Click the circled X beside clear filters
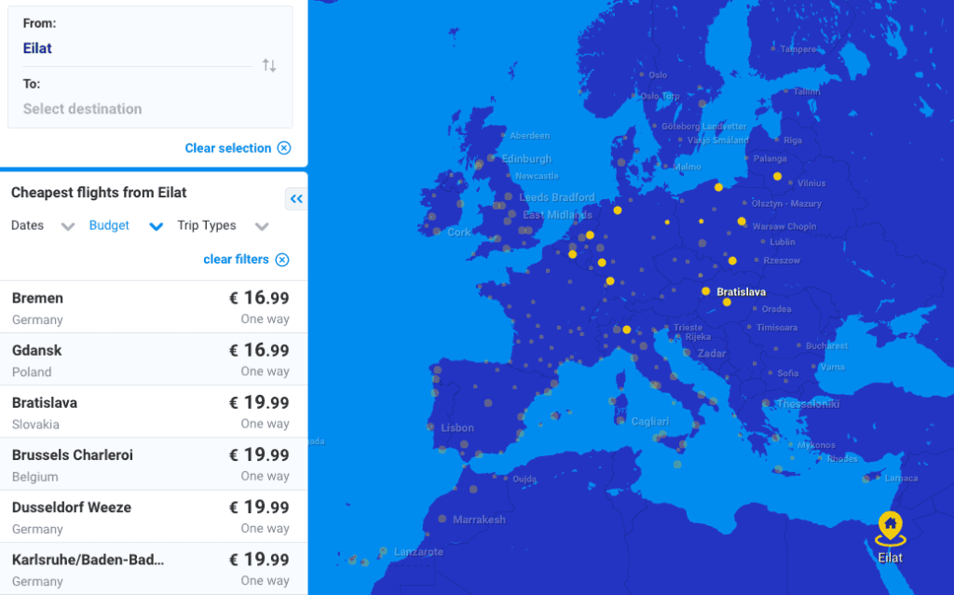954x595 pixels. click(x=282, y=260)
